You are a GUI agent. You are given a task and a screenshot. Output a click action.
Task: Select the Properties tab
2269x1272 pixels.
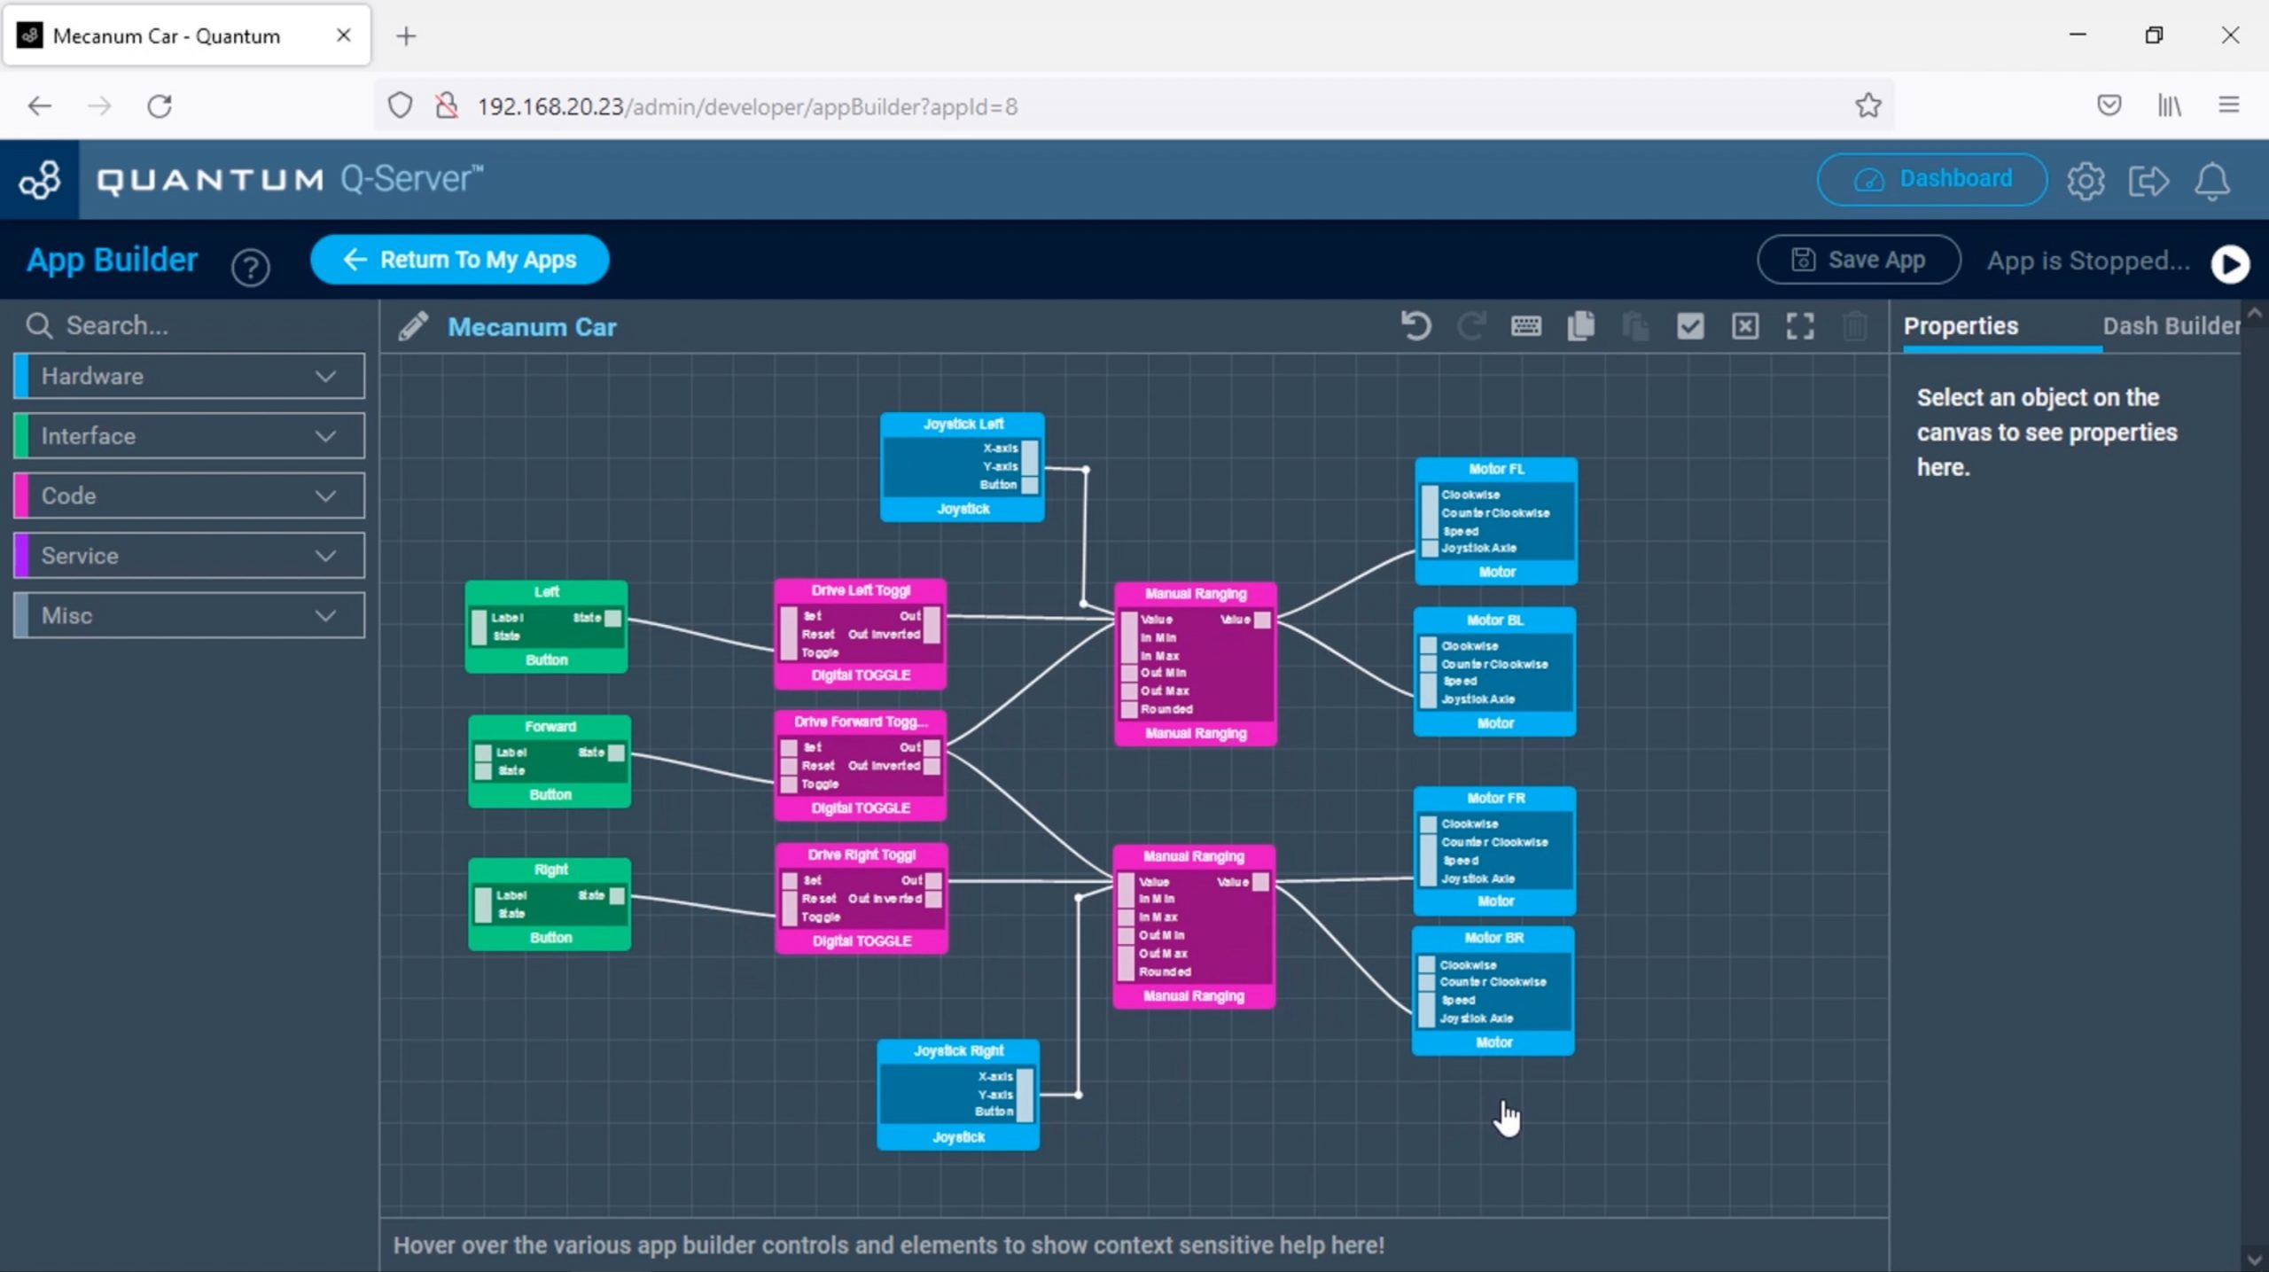click(x=1961, y=326)
